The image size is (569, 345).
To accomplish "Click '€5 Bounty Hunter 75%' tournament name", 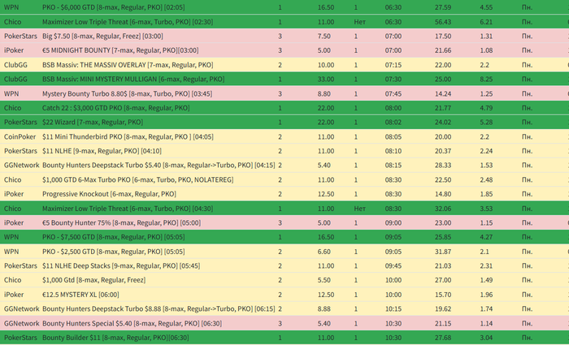I will [x=121, y=222].
